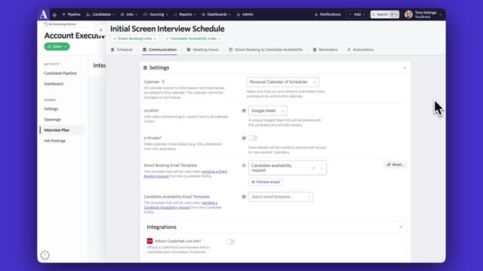Open the Select email template dropdown
The height and width of the screenshot is (271, 483).
point(281,196)
